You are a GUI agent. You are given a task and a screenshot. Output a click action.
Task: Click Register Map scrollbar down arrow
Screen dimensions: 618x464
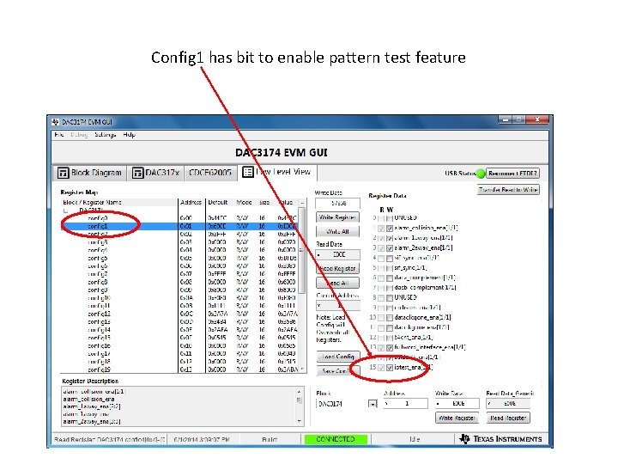coord(302,369)
